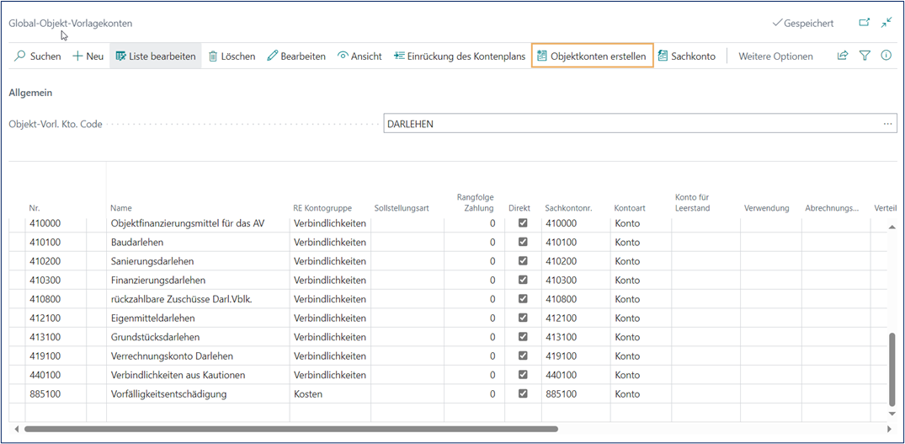Click Kontoart cell of row 419100
The image size is (905, 444).
pos(641,356)
